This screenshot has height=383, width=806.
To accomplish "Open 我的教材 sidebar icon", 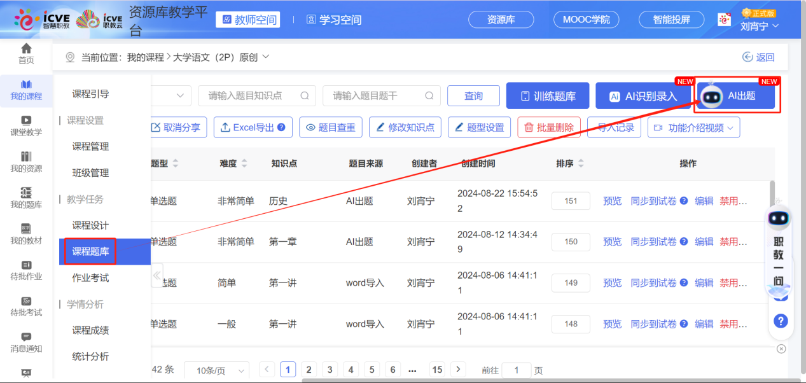I will (26, 229).
